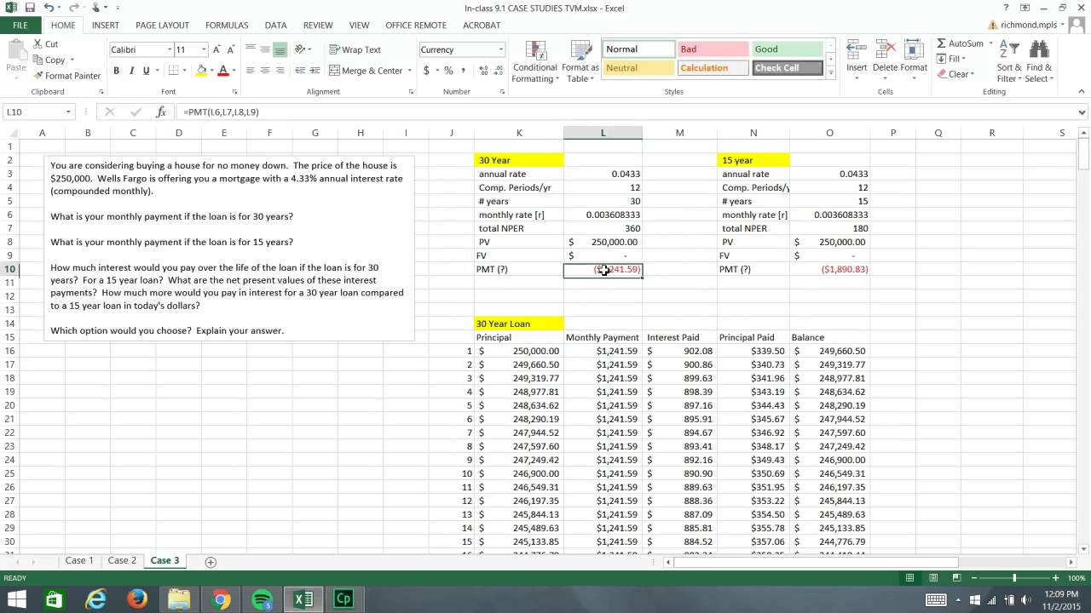Click the Paste clipboard icon
Viewport: 1091px width, 613px height.
[15, 50]
